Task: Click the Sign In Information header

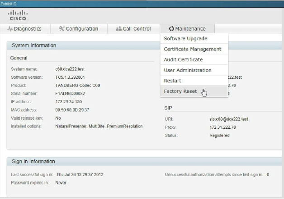Action: point(145,161)
